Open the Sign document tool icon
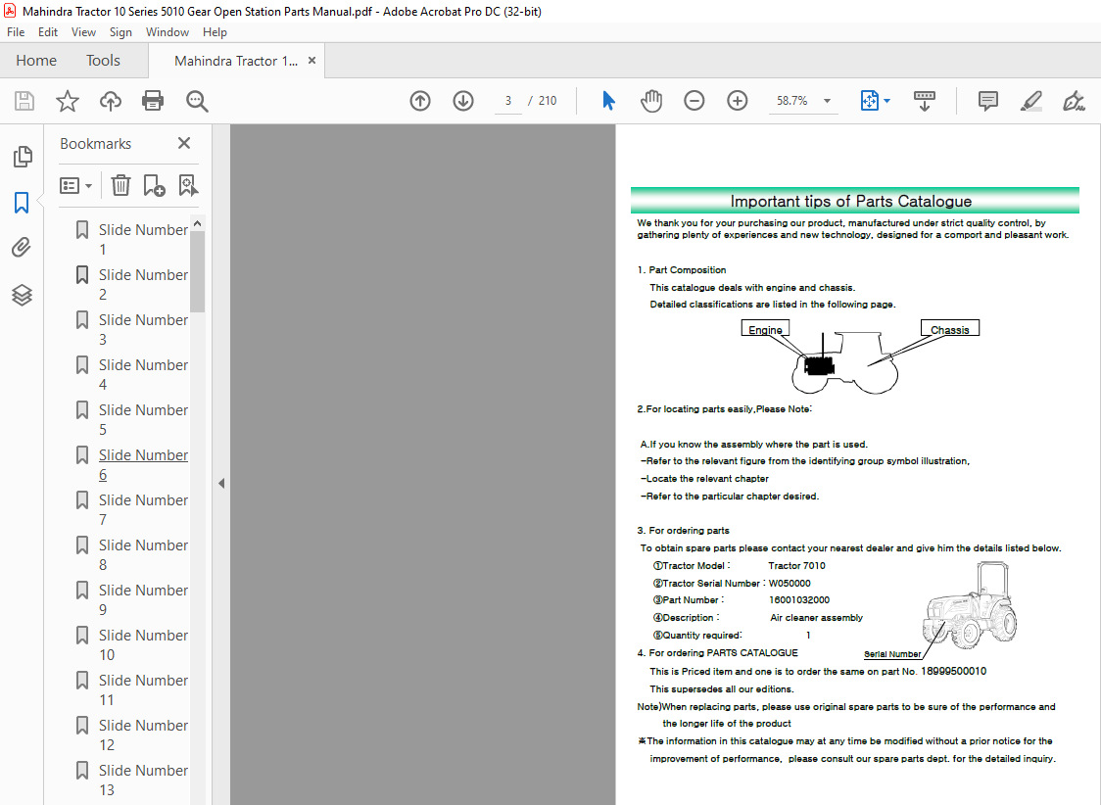Screen dimensions: 1101x805 (x=1074, y=101)
